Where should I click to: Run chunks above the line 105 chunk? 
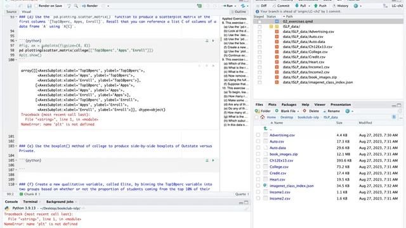click(207, 160)
